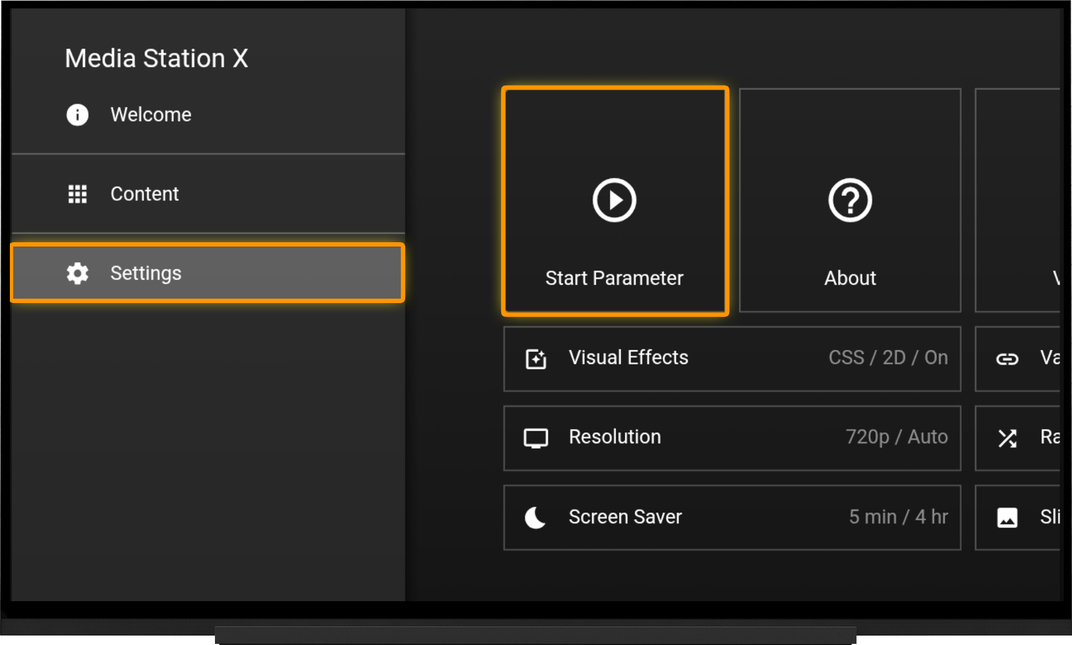Change the 5 min / 4 hr value
Image resolution: width=1072 pixels, height=645 pixels.
[898, 517]
